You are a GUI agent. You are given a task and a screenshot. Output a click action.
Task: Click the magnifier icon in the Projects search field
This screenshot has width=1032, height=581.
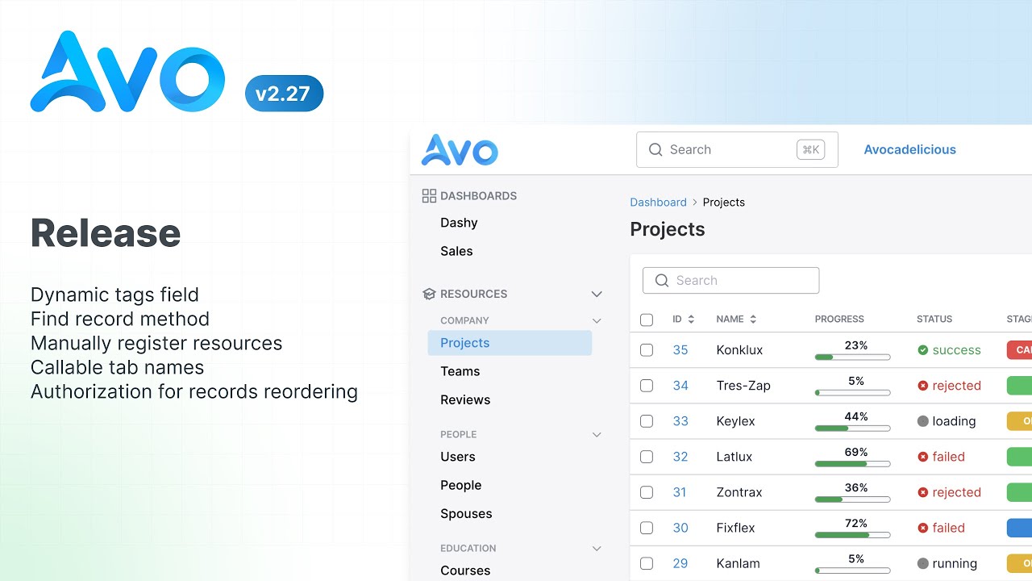coord(662,280)
